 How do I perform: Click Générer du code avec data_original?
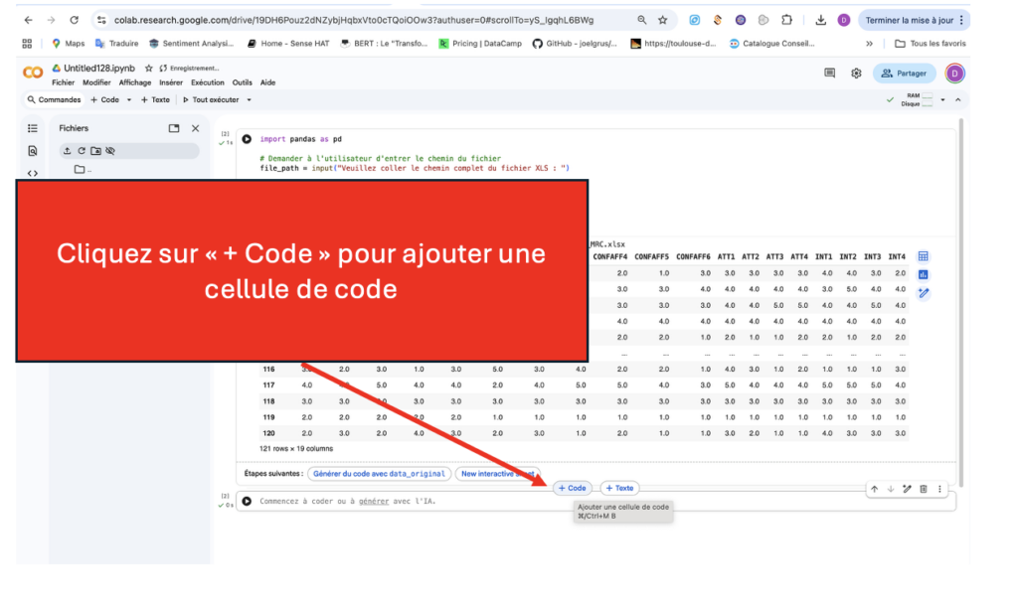pos(379,474)
